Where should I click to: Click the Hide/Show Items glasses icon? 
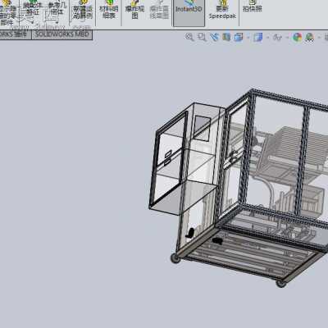tap(277, 37)
